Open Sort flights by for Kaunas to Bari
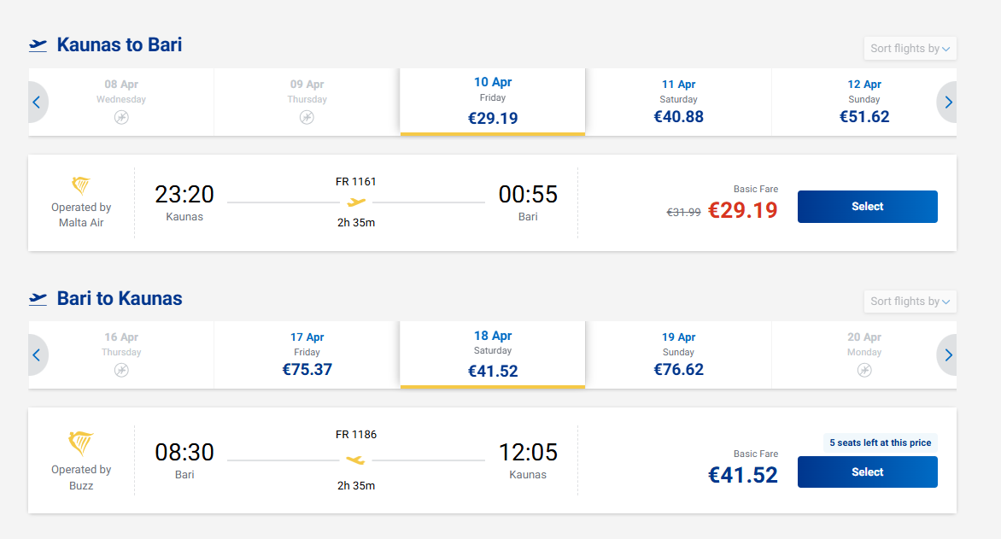Viewport: 1001px width, 539px height. (x=910, y=49)
